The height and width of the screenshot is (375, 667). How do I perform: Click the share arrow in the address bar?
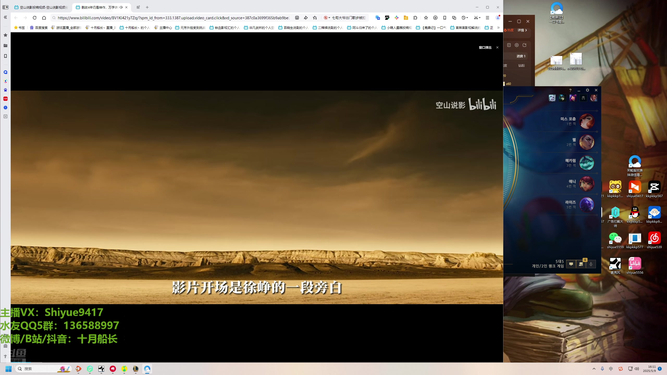click(306, 18)
